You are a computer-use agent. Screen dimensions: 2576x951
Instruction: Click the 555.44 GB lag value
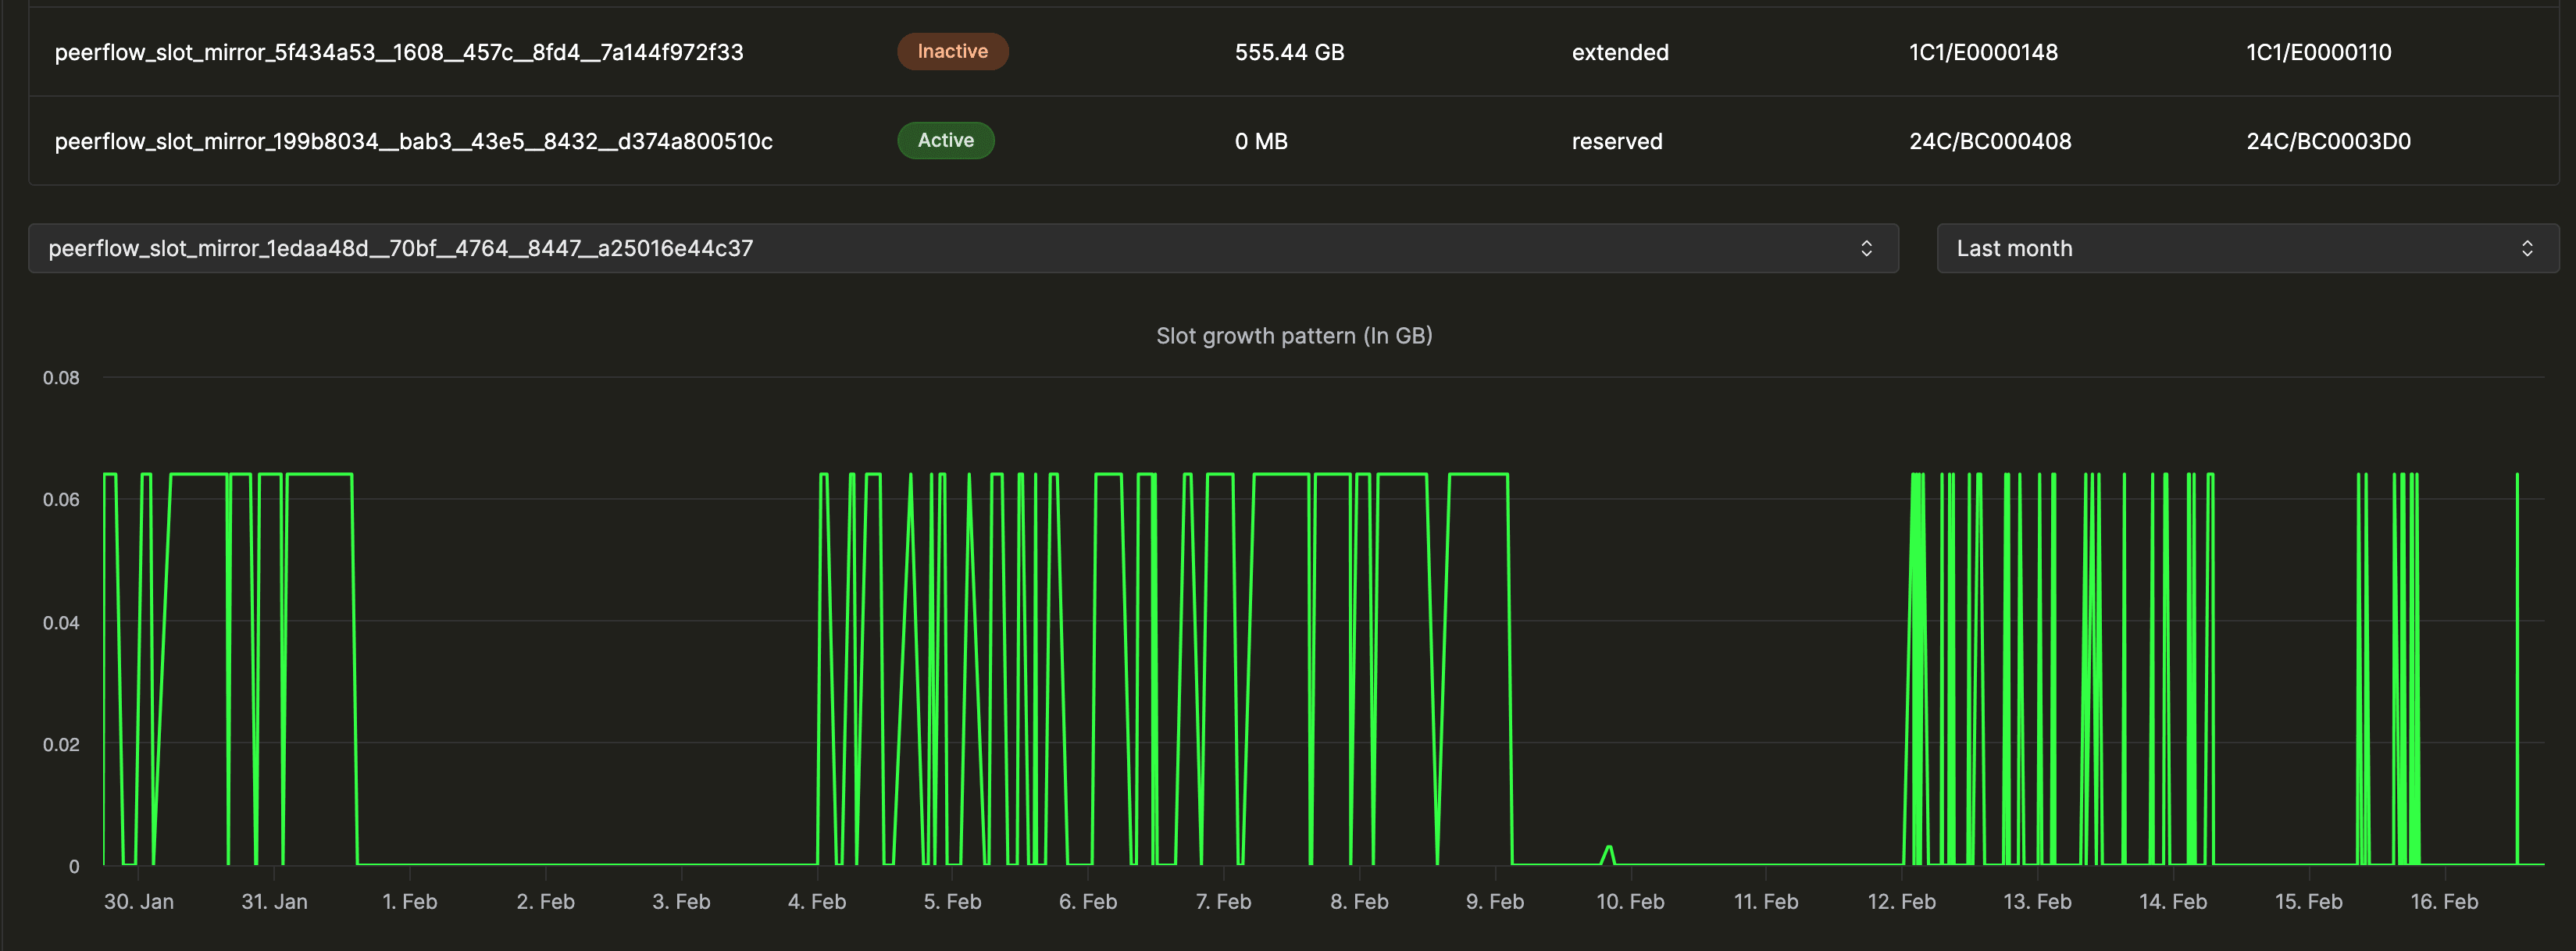point(1289,52)
